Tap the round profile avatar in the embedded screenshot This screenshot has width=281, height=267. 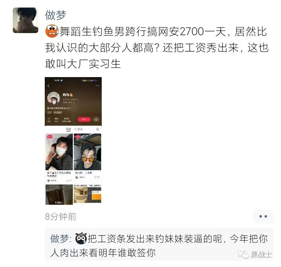point(54,98)
